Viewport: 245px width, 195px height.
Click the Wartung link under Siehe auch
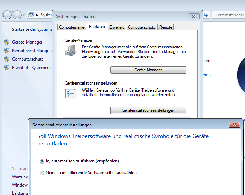click(20, 177)
